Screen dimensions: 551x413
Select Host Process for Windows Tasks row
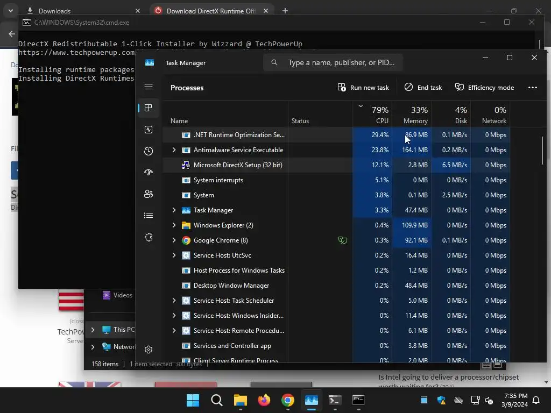336,270
